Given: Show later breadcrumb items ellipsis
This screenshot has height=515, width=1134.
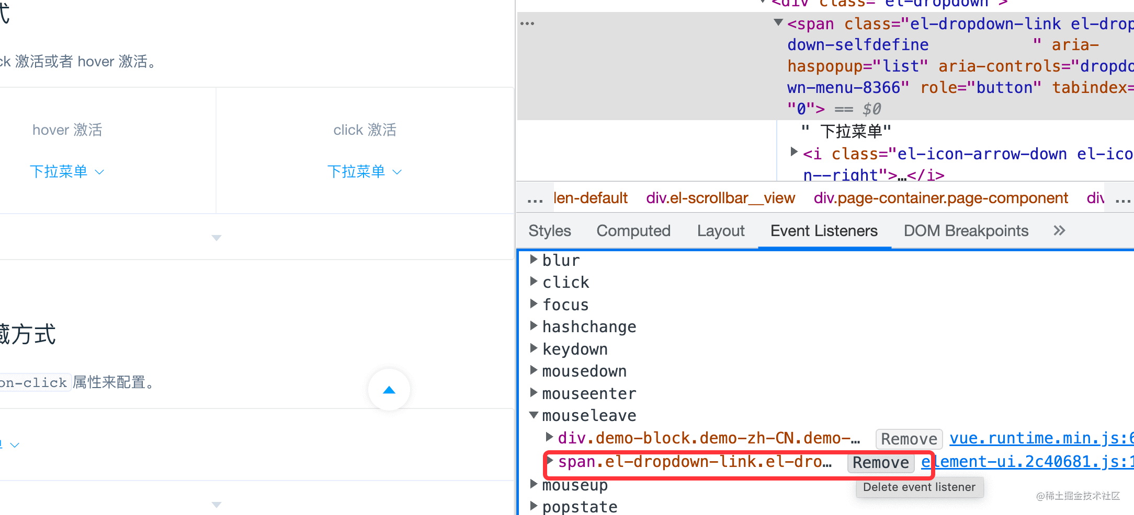Looking at the screenshot, I should coord(1123,198).
